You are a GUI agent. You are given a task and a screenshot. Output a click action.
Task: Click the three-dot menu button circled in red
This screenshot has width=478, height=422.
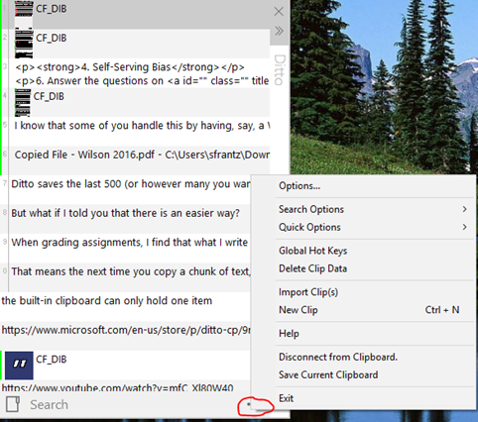(249, 403)
